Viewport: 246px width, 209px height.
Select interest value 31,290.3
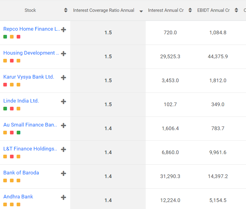[170, 176]
